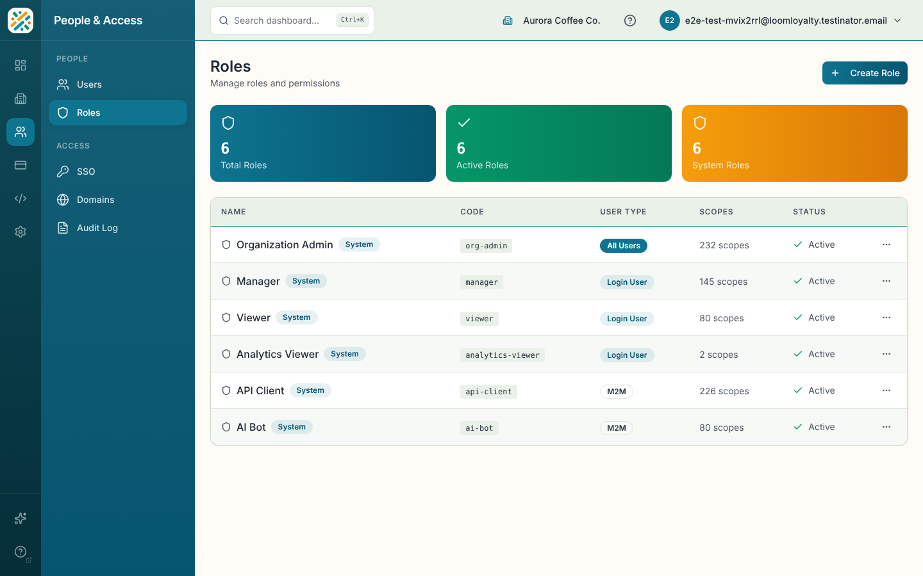The width and height of the screenshot is (923, 576).
Task: Open the dashboard grid icon in rail
Action: click(x=21, y=65)
